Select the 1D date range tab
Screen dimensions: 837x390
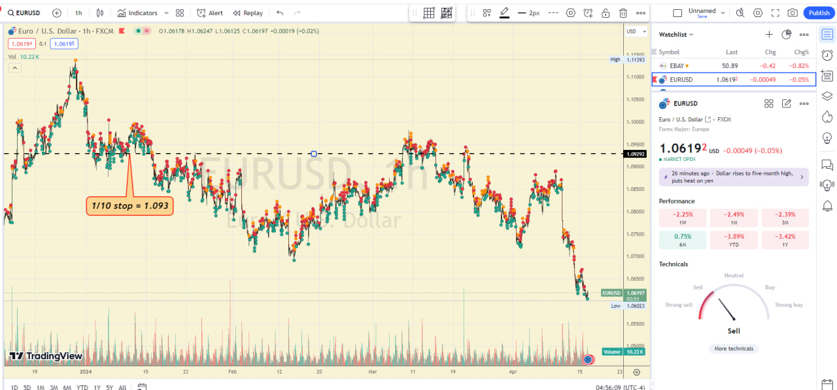point(14,387)
